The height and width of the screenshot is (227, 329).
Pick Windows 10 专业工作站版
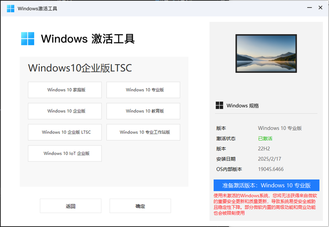(143, 132)
